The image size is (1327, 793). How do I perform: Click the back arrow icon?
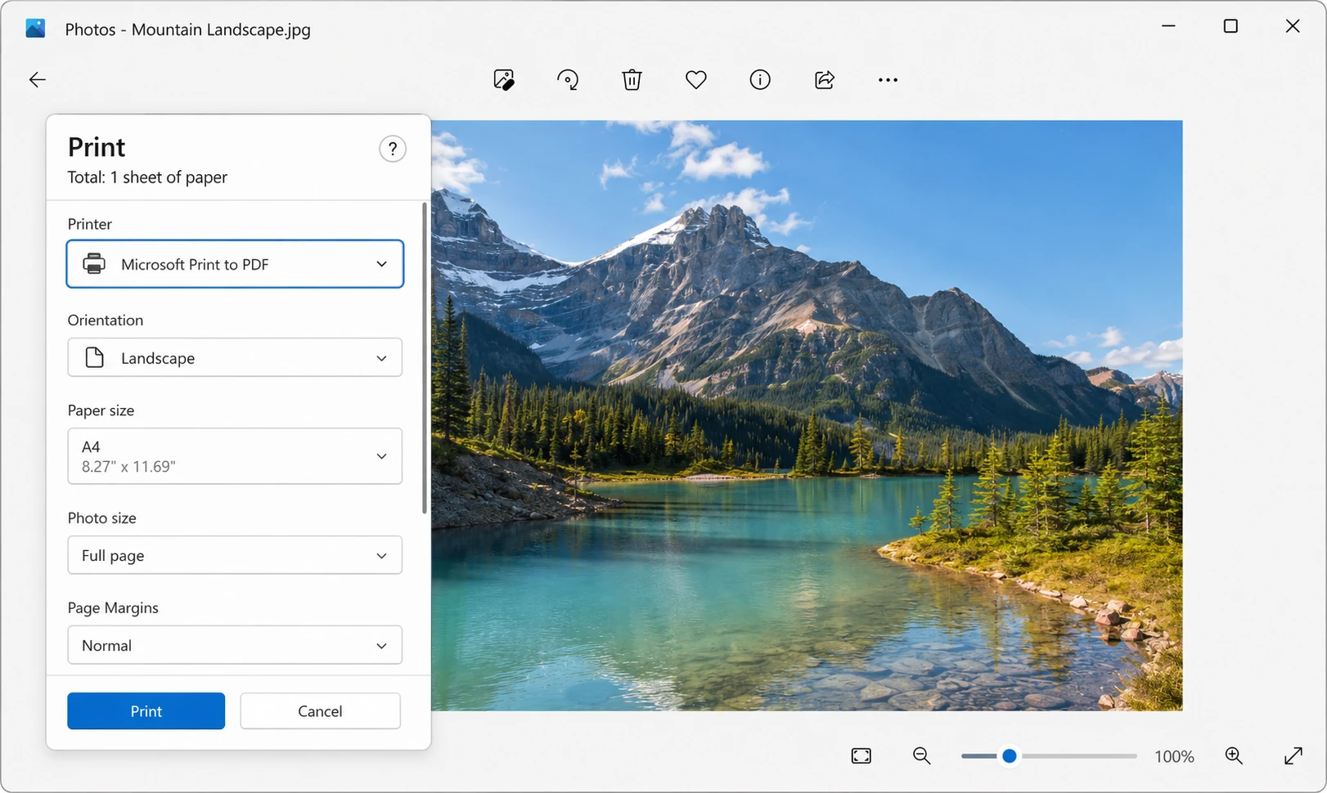click(38, 80)
